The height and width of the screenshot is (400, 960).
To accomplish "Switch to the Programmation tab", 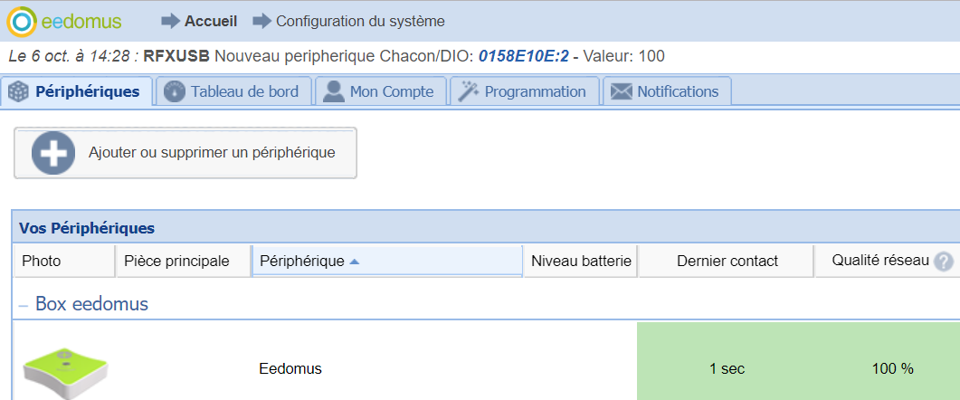I will (524, 92).
